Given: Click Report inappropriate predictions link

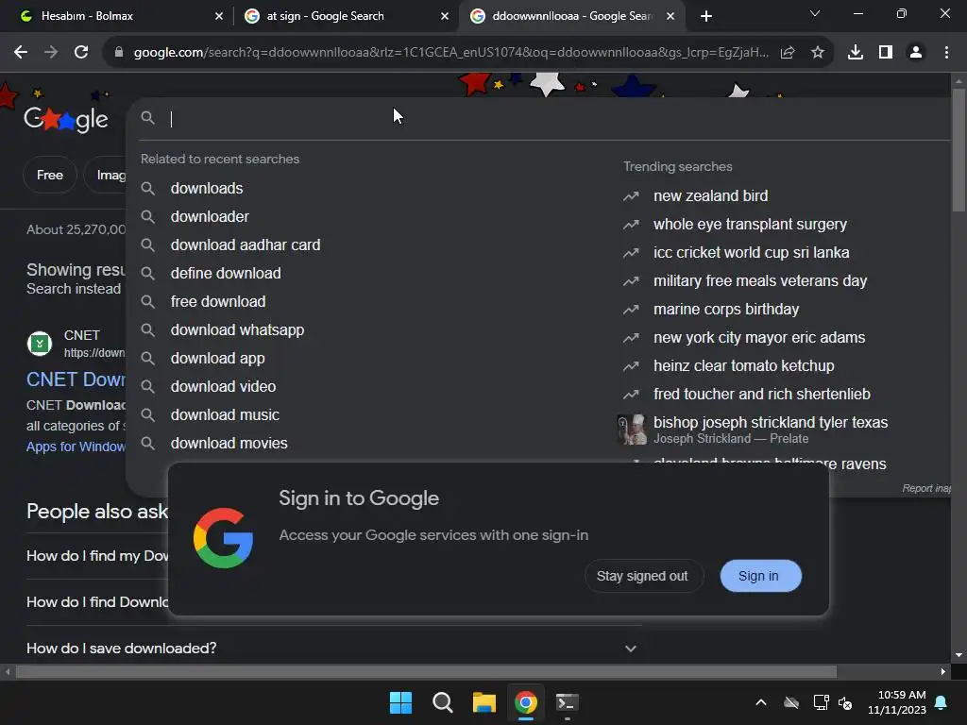Looking at the screenshot, I should 926,488.
